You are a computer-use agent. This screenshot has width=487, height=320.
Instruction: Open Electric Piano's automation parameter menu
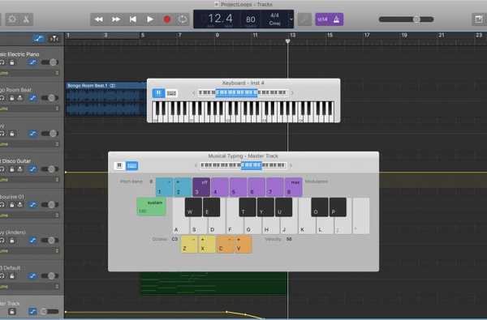(x=29, y=73)
